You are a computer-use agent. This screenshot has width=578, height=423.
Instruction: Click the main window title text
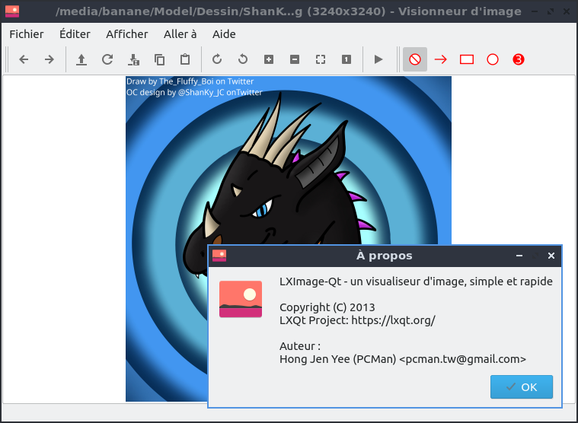[289, 11]
